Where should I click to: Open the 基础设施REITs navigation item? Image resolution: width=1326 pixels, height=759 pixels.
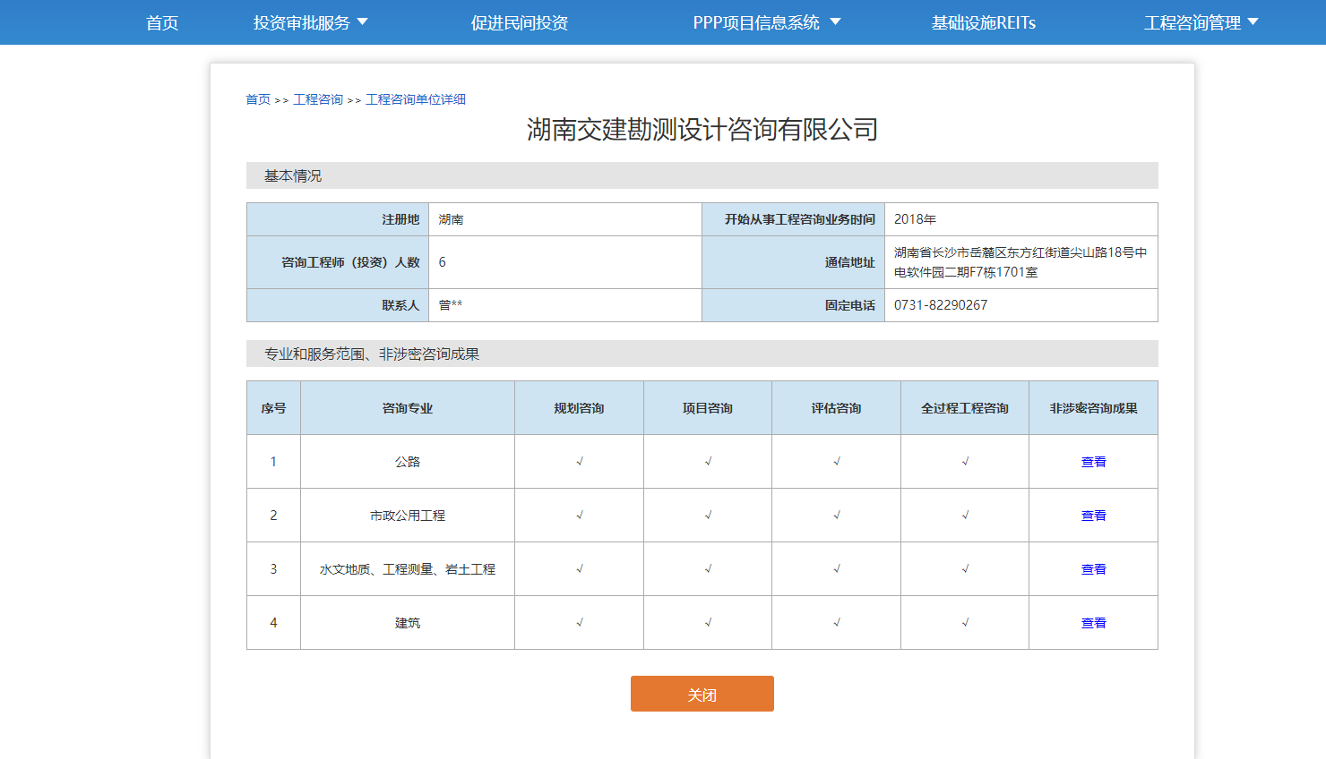click(982, 22)
